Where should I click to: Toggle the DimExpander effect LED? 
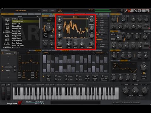(x=2, y=67)
